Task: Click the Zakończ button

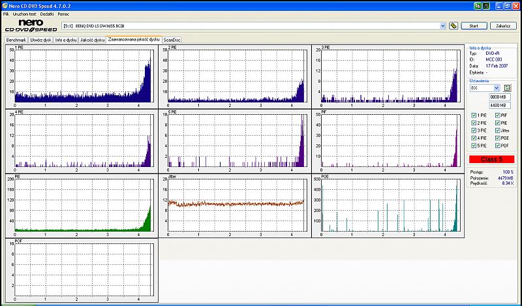Action: pyautogui.click(x=502, y=26)
